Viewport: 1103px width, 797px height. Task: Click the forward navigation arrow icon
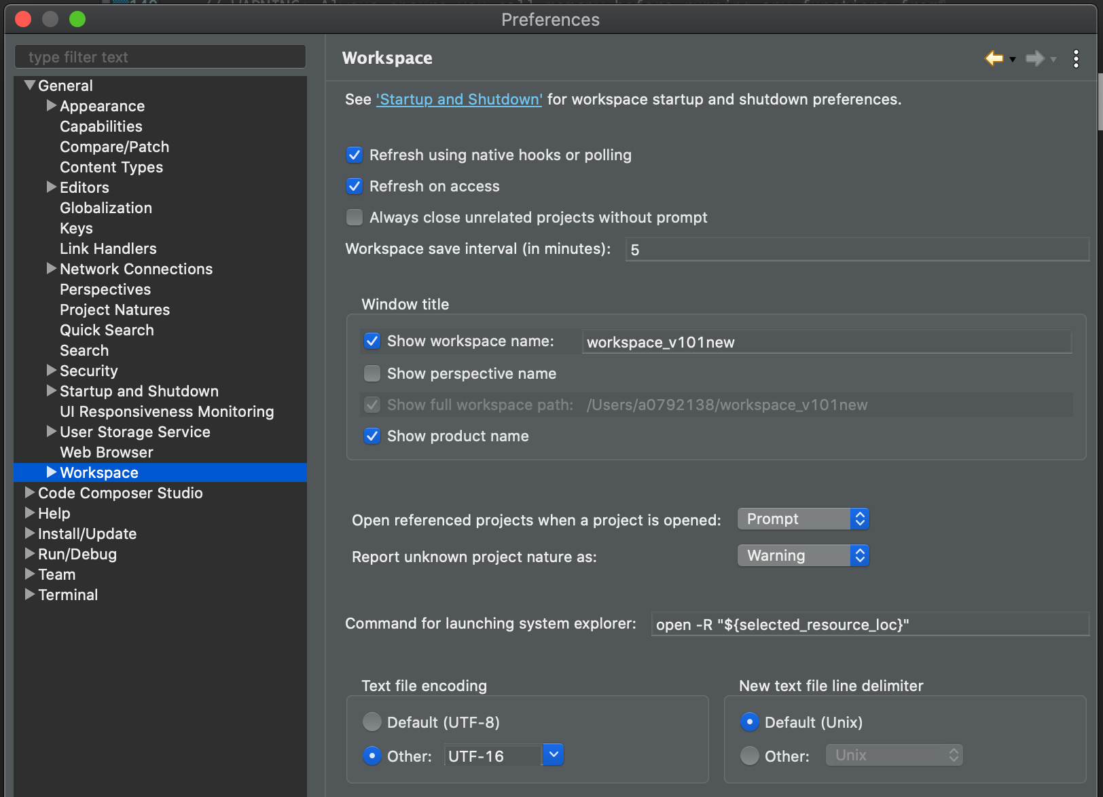tap(1034, 58)
